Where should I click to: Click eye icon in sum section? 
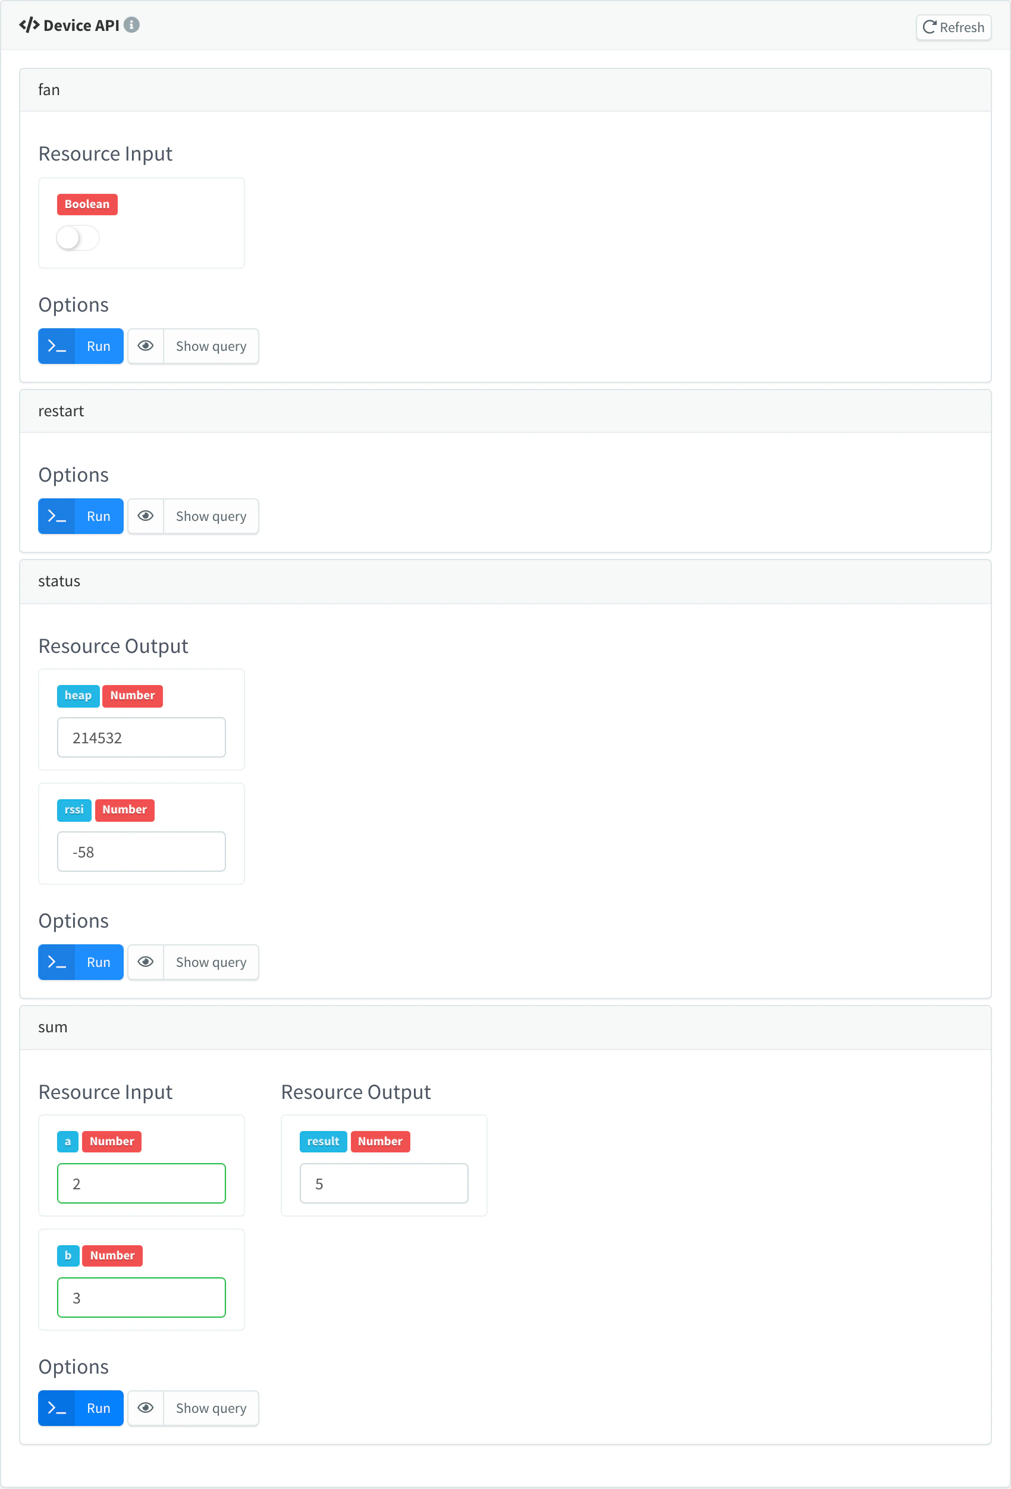(146, 1408)
